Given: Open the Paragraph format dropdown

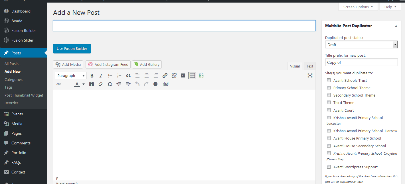Looking at the screenshot, I should click(71, 75).
